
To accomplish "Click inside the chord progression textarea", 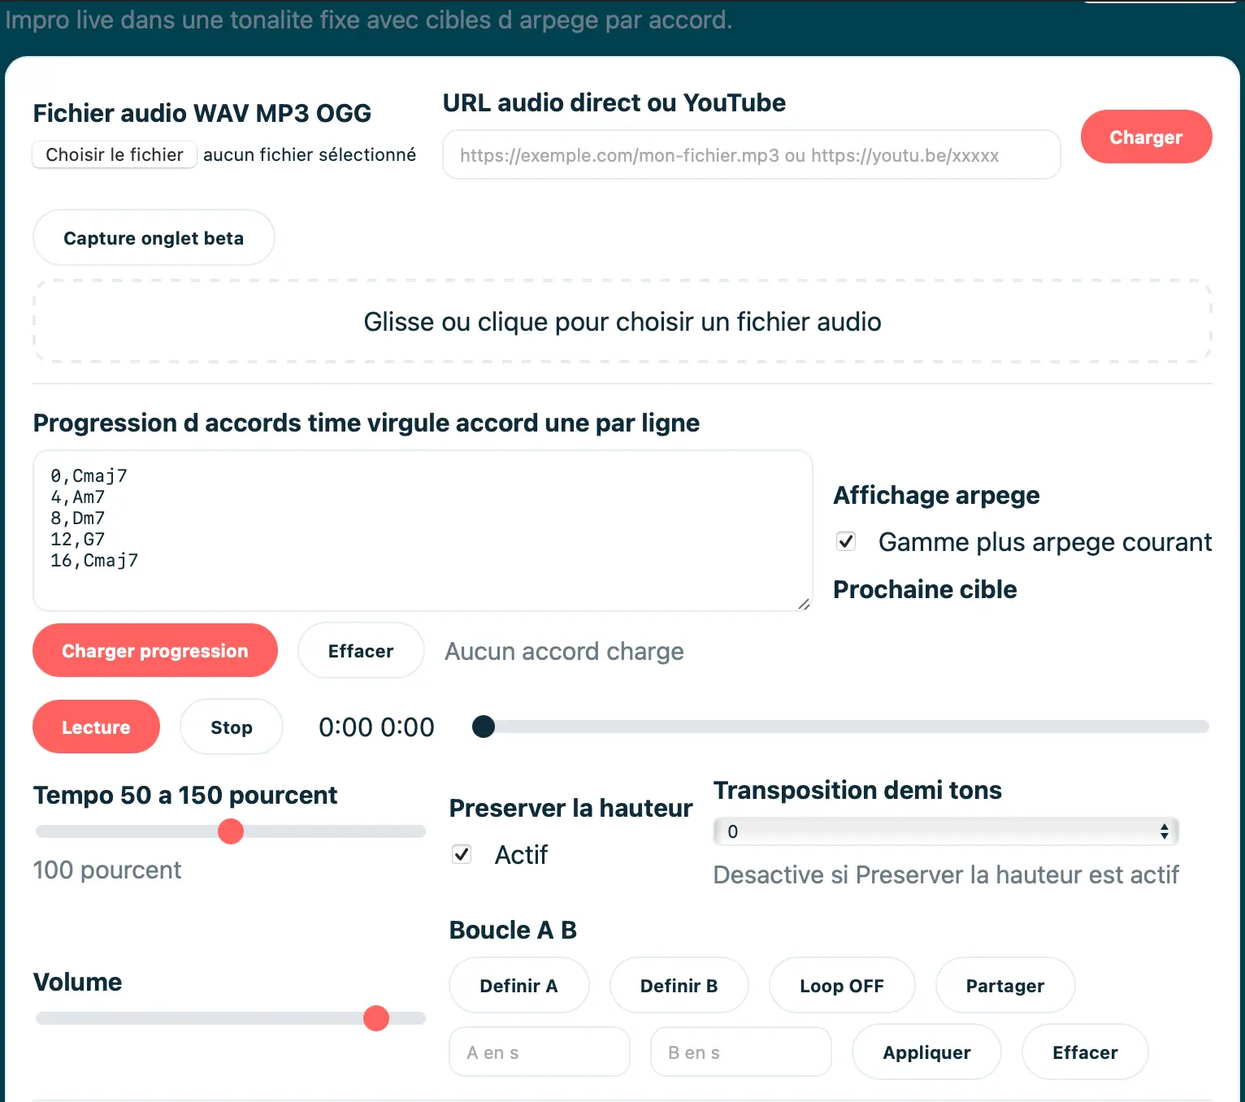I will coord(423,530).
